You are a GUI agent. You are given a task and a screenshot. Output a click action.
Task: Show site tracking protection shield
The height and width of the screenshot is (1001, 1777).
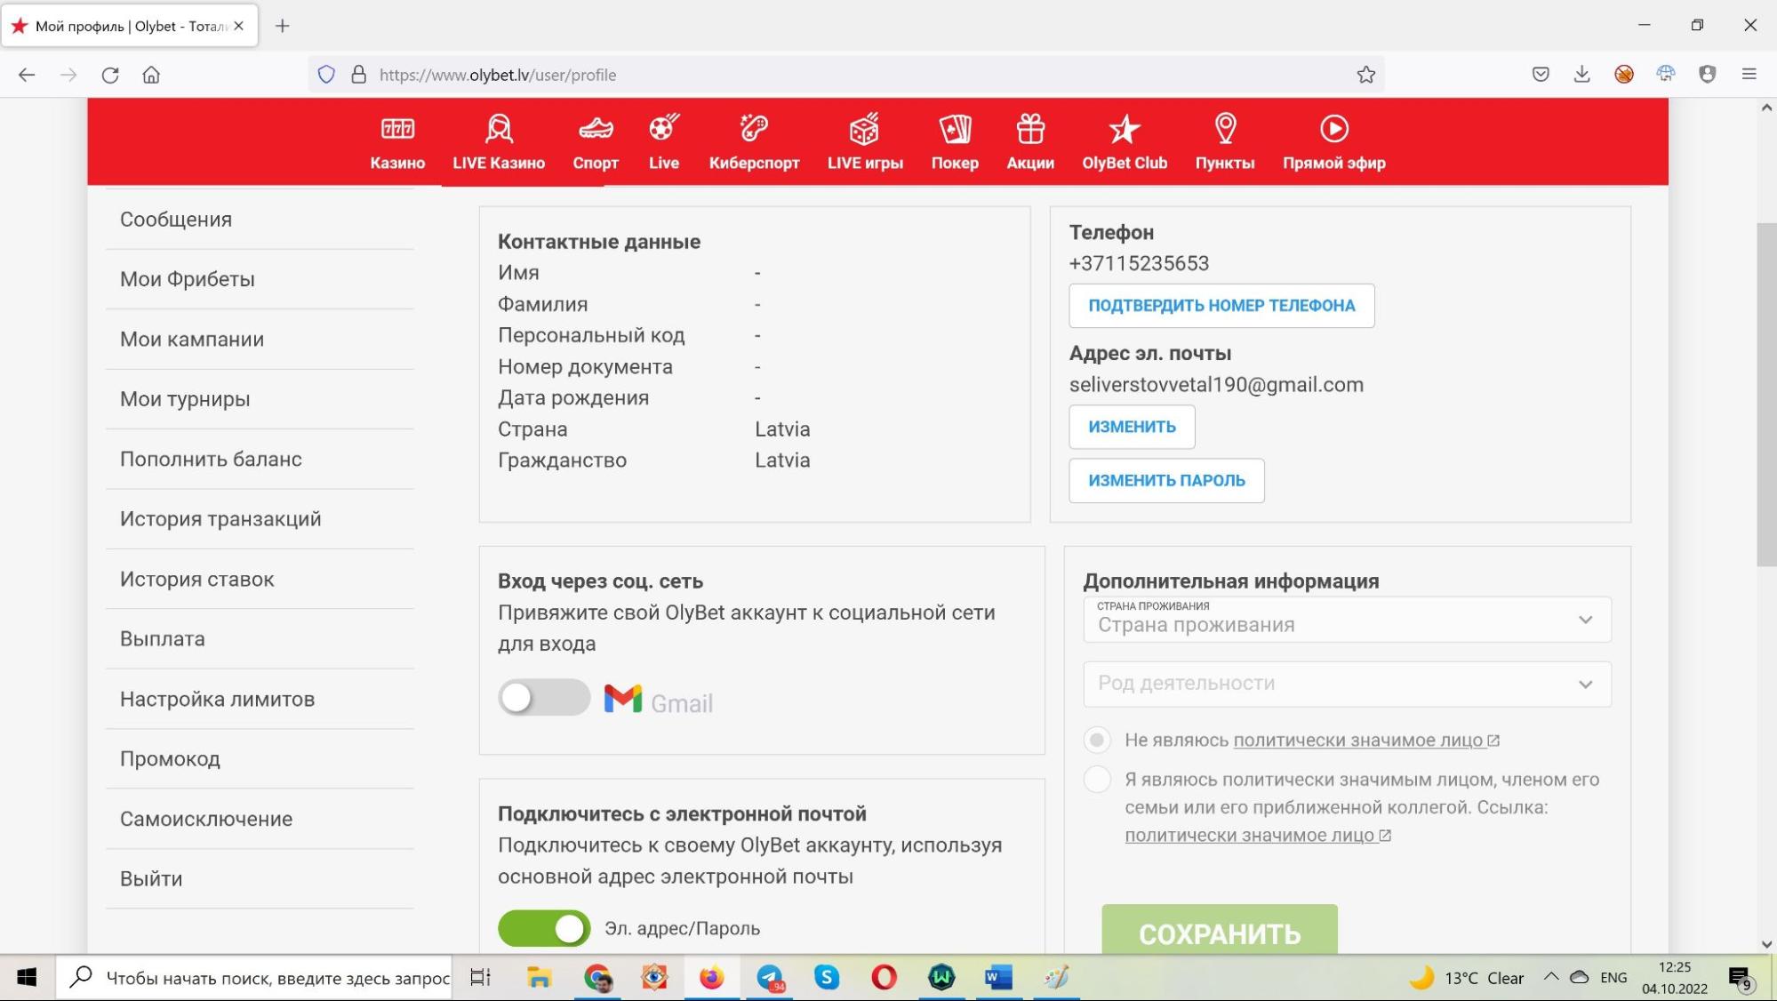coord(326,75)
